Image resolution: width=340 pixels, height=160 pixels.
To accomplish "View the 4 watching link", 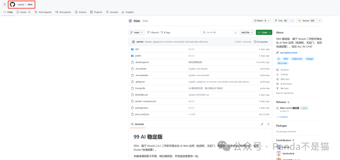I will point(284,84).
